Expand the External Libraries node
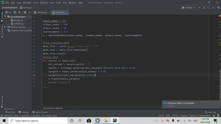This screenshot has height=124, width=221. pyautogui.click(x=5, y=27)
